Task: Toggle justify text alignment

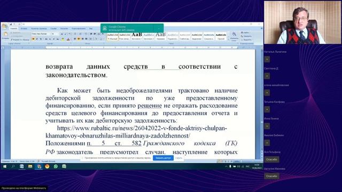Action: pyautogui.click(x=87, y=39)
